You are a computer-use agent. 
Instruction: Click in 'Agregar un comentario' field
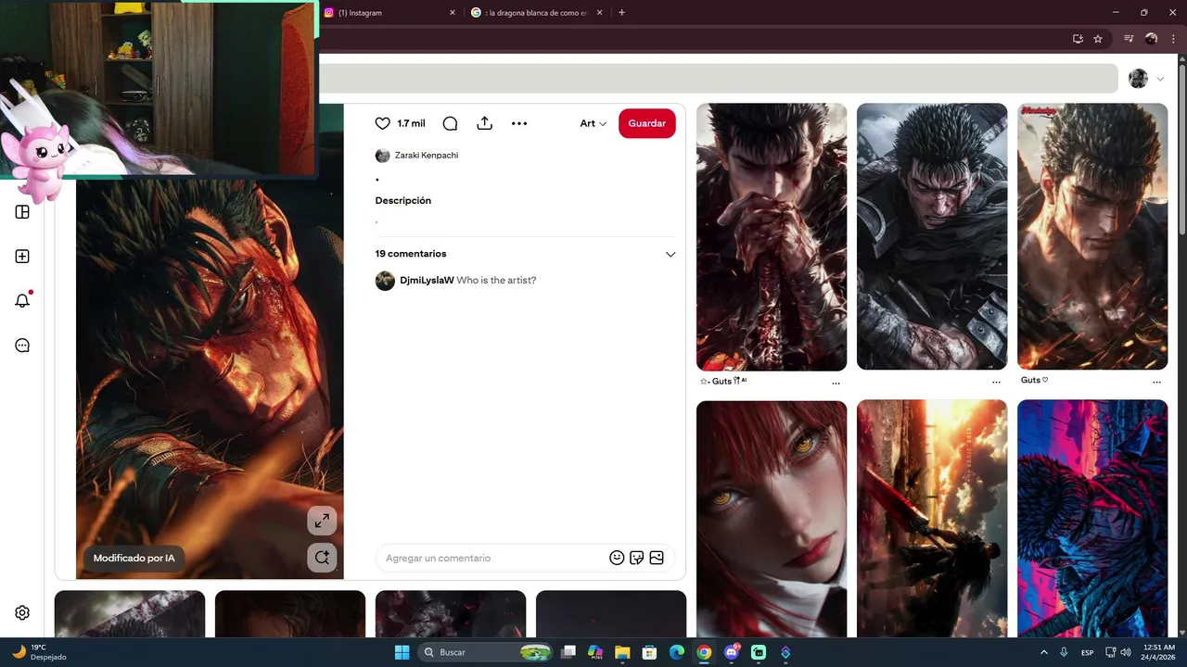coord(491,558)
